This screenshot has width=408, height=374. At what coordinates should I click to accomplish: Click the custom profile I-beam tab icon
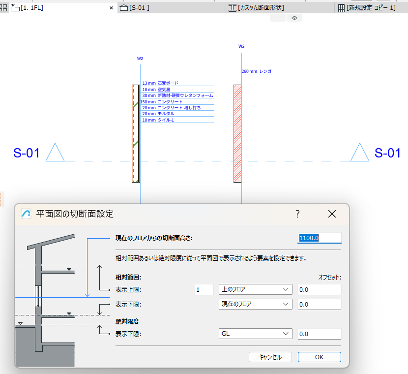tap(233, 8)
